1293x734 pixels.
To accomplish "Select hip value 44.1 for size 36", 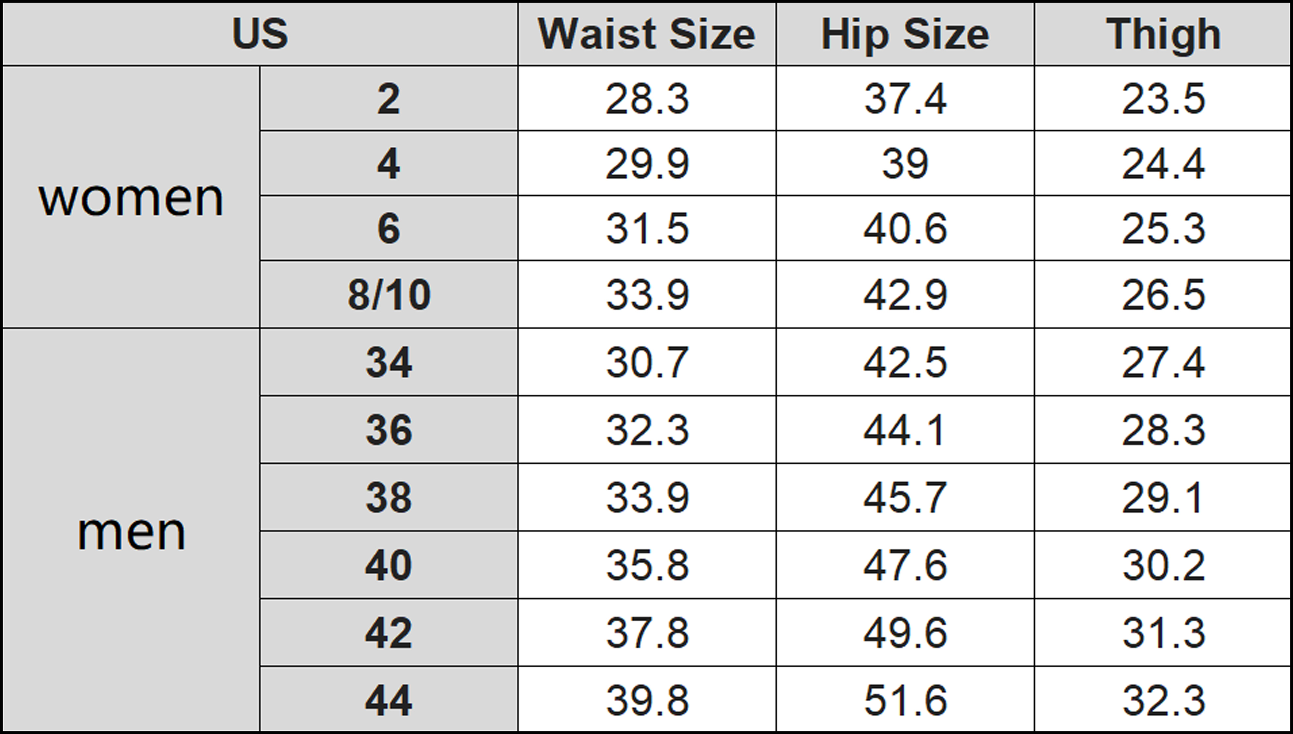I will click(x=905, y=430).
